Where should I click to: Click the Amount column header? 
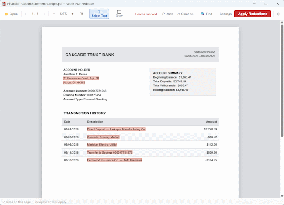211,122
